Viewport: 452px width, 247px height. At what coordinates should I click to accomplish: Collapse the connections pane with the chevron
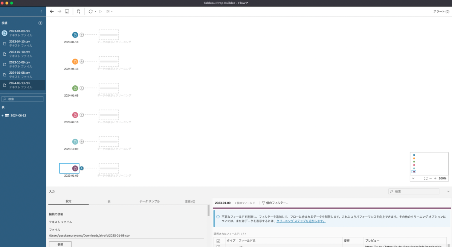coord(41,12)
